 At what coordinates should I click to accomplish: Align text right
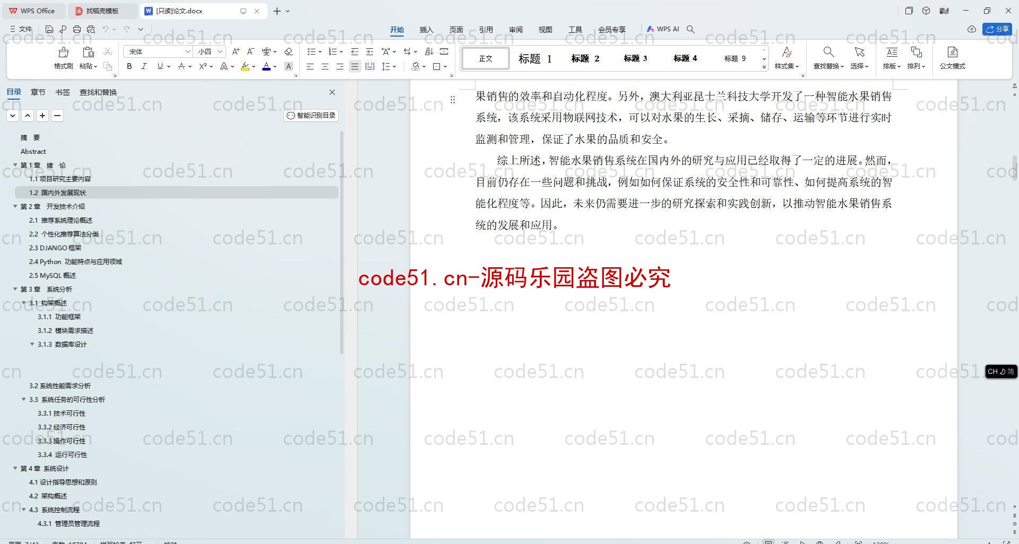pos(340,66)
